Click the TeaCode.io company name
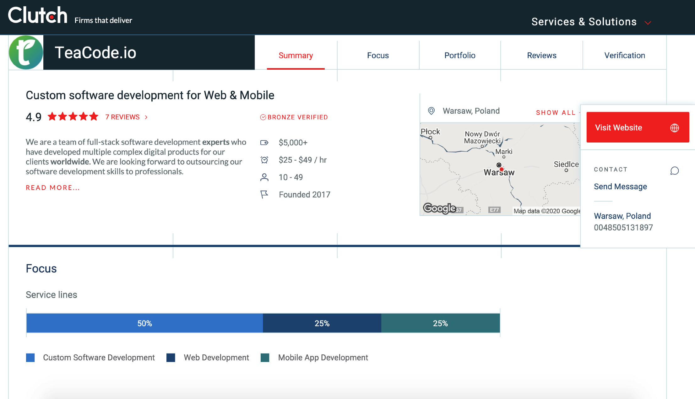 (95, 52)
